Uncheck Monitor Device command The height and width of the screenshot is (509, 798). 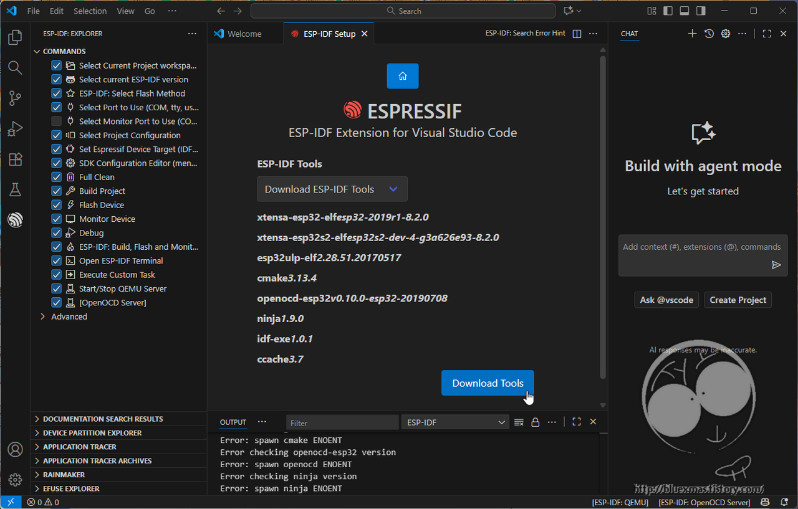pyautogui.click(x=57, y=219)
